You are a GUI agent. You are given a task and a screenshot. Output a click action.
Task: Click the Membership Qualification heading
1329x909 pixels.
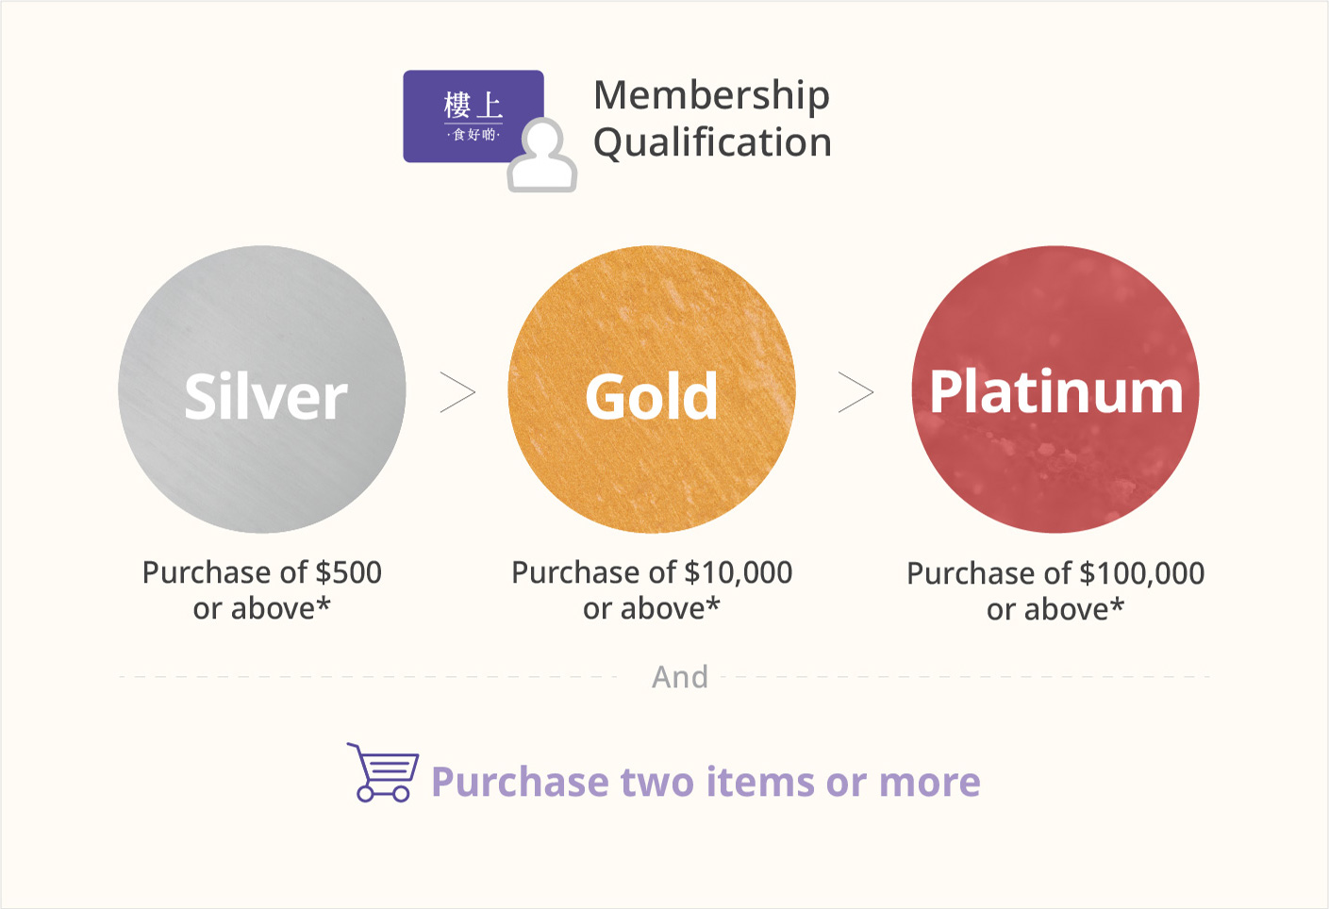[712, 119]
